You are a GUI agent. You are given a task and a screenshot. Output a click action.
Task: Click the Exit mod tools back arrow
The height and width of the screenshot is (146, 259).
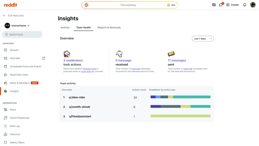(4, 16)
